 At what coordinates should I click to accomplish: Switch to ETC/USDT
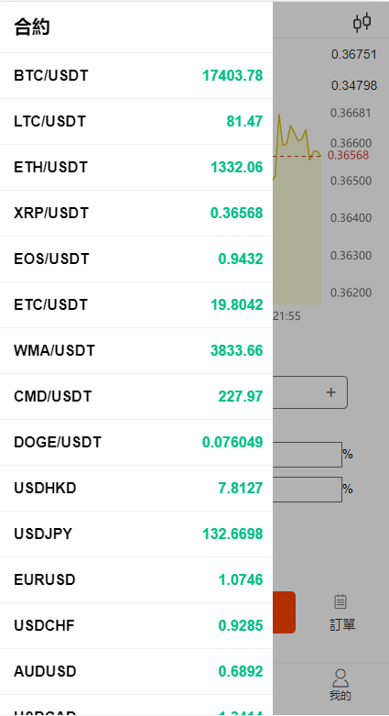[x=136, y=305]
